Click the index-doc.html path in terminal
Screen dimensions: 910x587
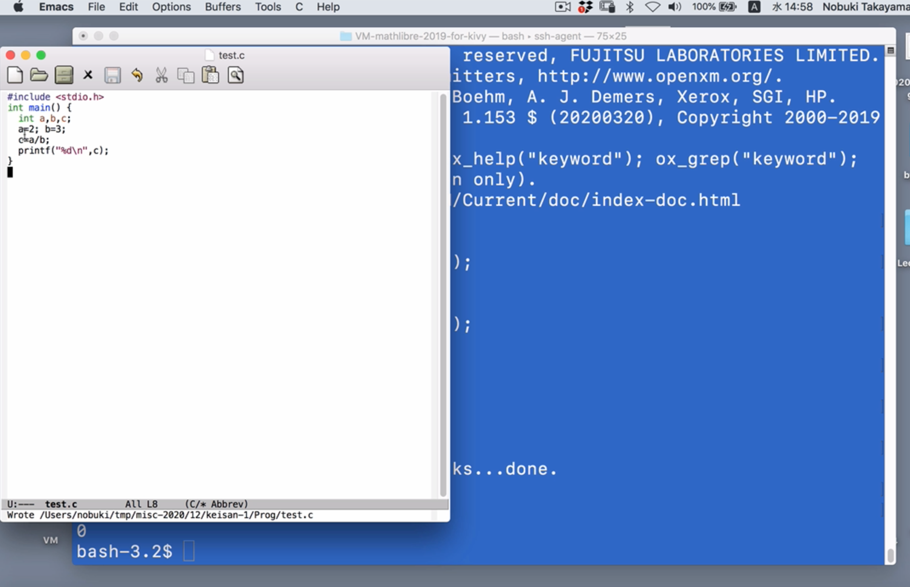coord(666,200)
